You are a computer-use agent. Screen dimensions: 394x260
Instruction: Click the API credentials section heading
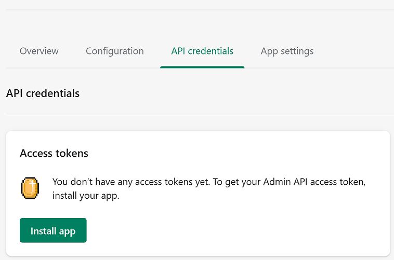(43, 93)
